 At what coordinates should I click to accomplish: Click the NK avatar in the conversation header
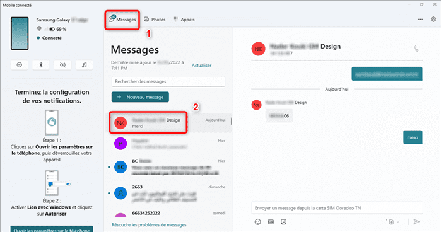(258, 49)
